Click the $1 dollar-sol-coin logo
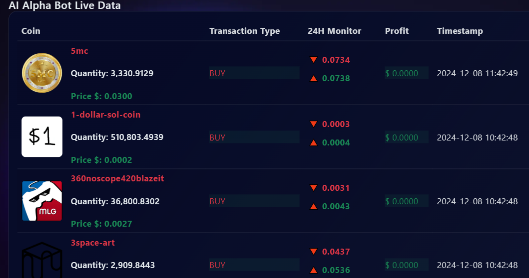The width and height of the screenshot is (529, 278). coord(42,137)
